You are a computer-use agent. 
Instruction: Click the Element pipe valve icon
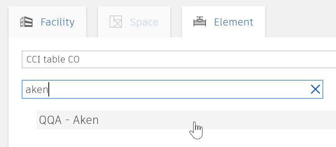pyautogui.click(x=200, y=22)
